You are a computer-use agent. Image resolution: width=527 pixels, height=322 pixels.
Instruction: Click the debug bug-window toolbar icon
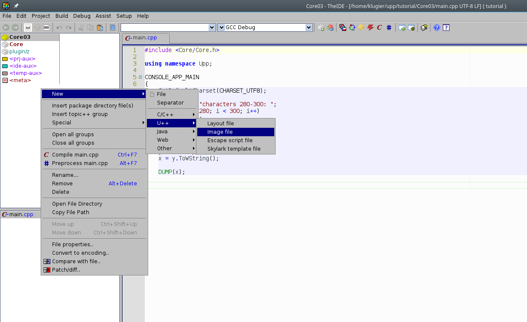tap(411, 28)
